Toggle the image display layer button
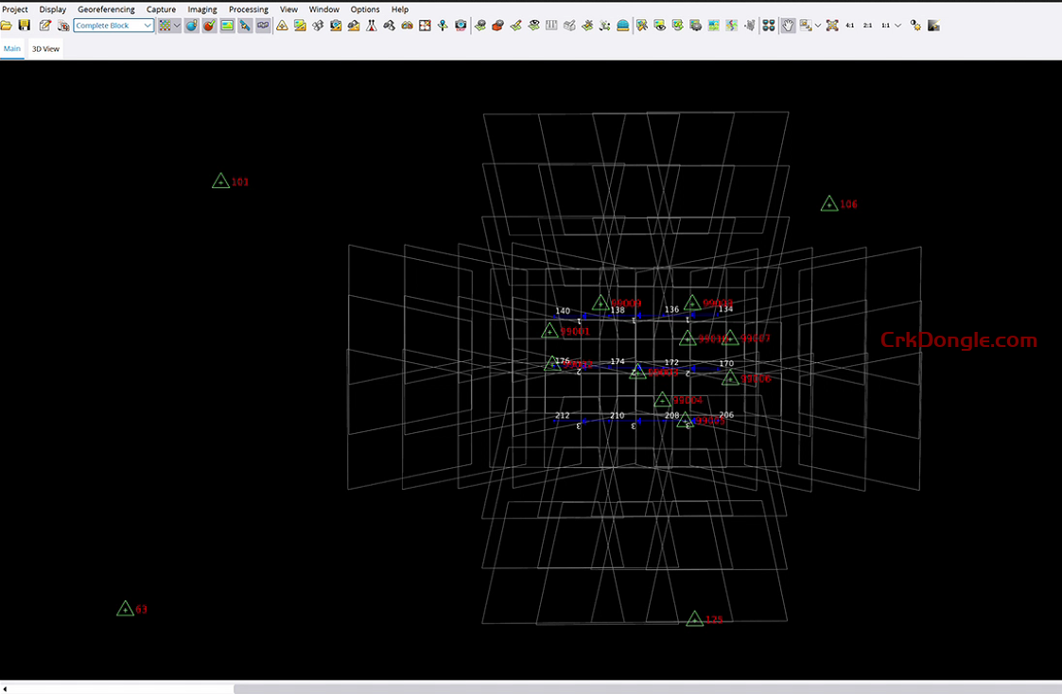Image resolution: width=1062 pixels, height=694 pixels. tap(227, 26)
